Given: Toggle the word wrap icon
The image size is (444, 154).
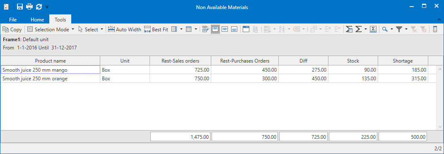Looking at the screenshot, I should tap(206, 29).
